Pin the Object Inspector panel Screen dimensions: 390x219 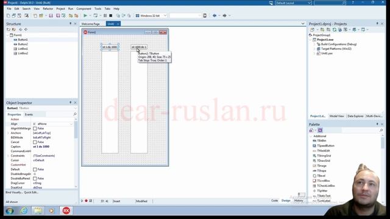(x=71, y=103)
